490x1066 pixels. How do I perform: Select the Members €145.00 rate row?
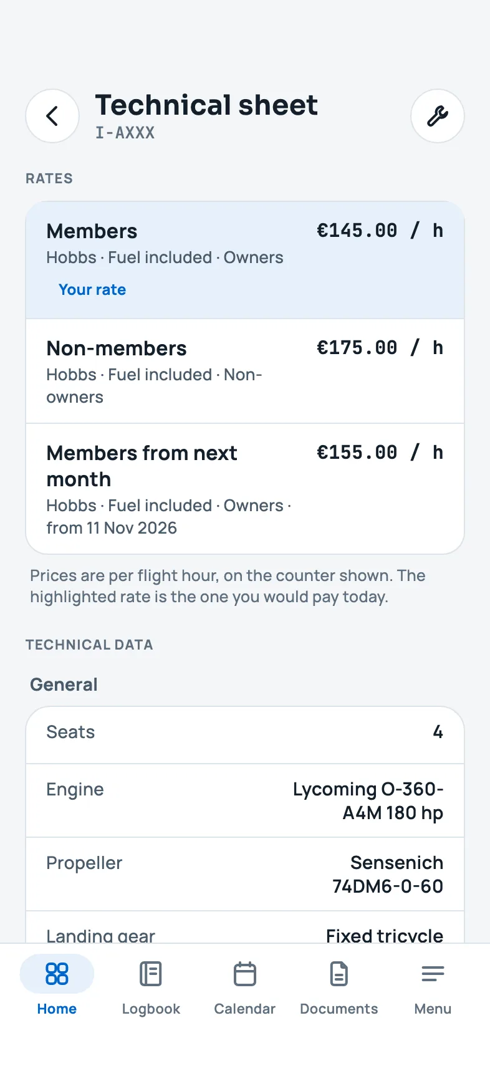point(245,261)
